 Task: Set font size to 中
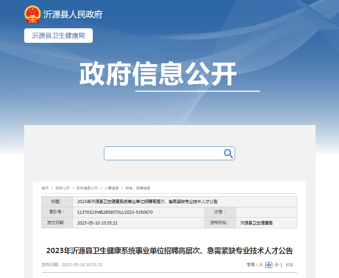269,265
